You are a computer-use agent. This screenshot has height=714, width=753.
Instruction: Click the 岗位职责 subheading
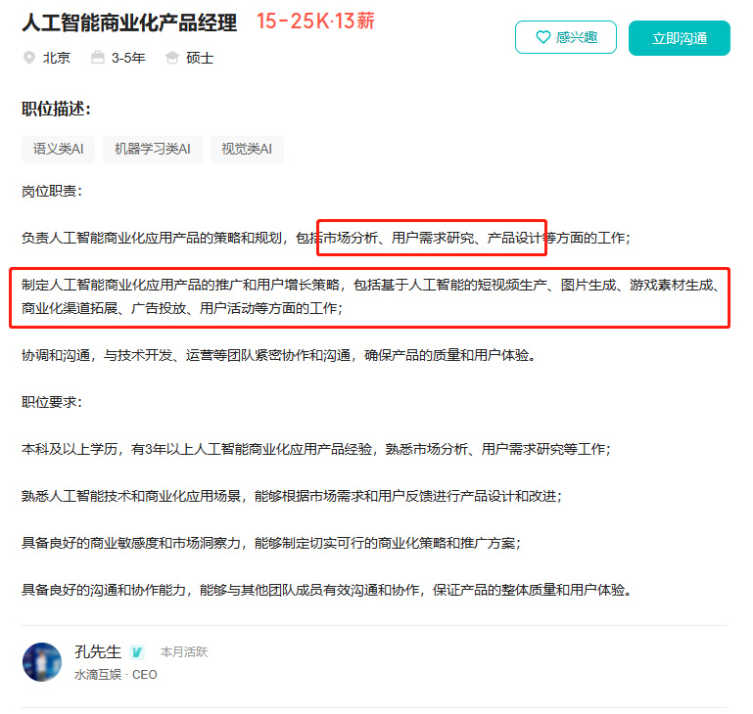pos(52,192)
